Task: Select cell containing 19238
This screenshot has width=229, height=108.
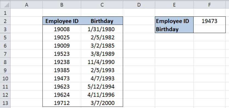Action: point(62,62)
